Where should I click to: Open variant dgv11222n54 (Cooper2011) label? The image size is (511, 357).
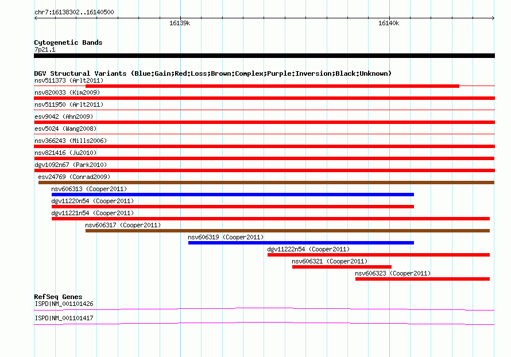click(x=308, y=249)
